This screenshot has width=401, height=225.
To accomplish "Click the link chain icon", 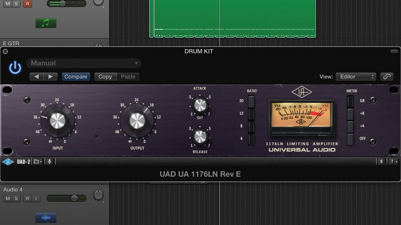I will [387, 77].
